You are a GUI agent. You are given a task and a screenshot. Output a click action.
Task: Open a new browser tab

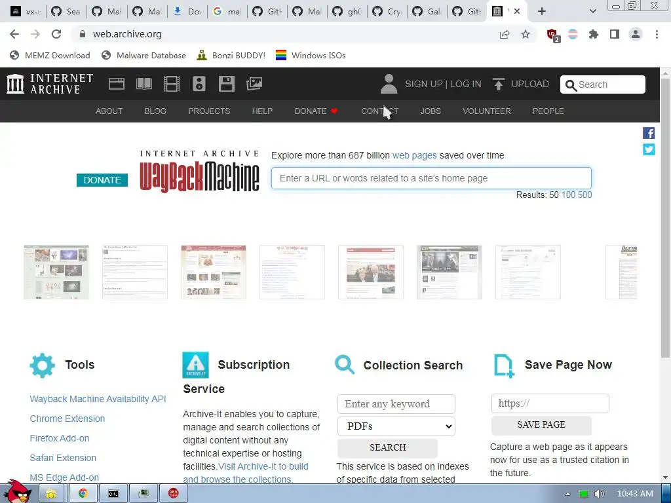542,11
